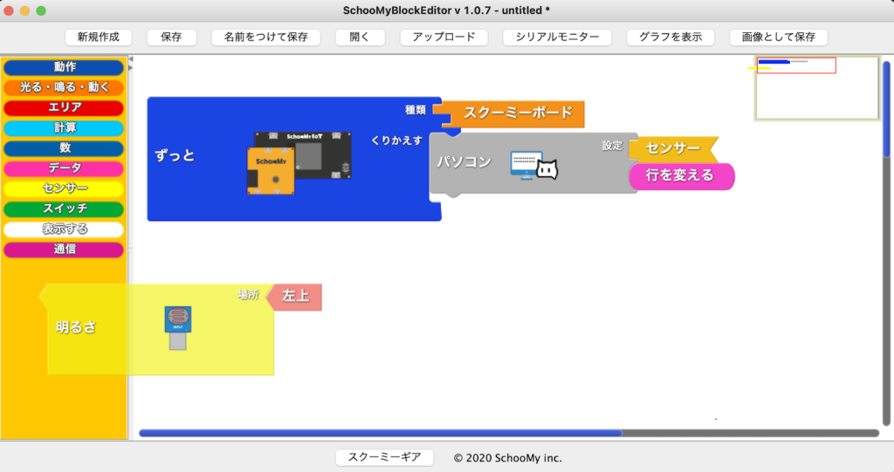This screenshot has height=472, width=894.
Task: Click the 新規作成 button
Action: (99, 37)
